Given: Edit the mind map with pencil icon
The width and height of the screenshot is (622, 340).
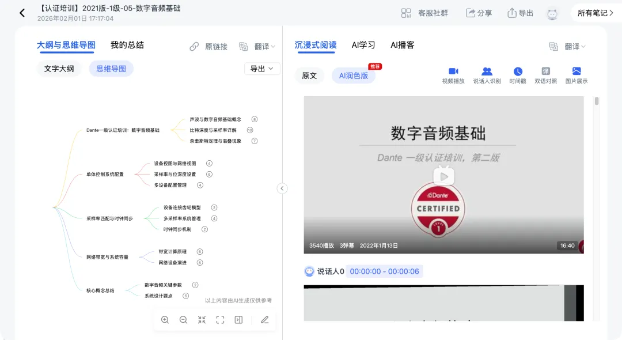Looking at the screenshot, I should pyautogui.click(x=264, y=320).
